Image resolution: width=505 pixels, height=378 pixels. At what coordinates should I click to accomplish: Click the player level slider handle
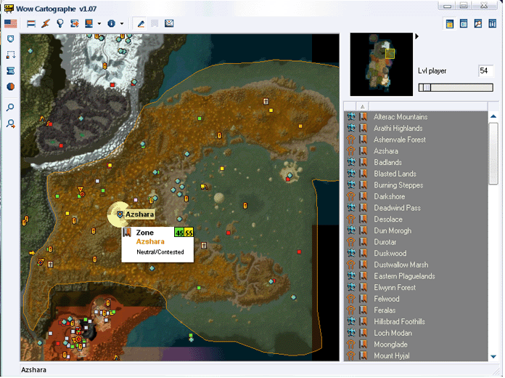[x=427, y=87]
